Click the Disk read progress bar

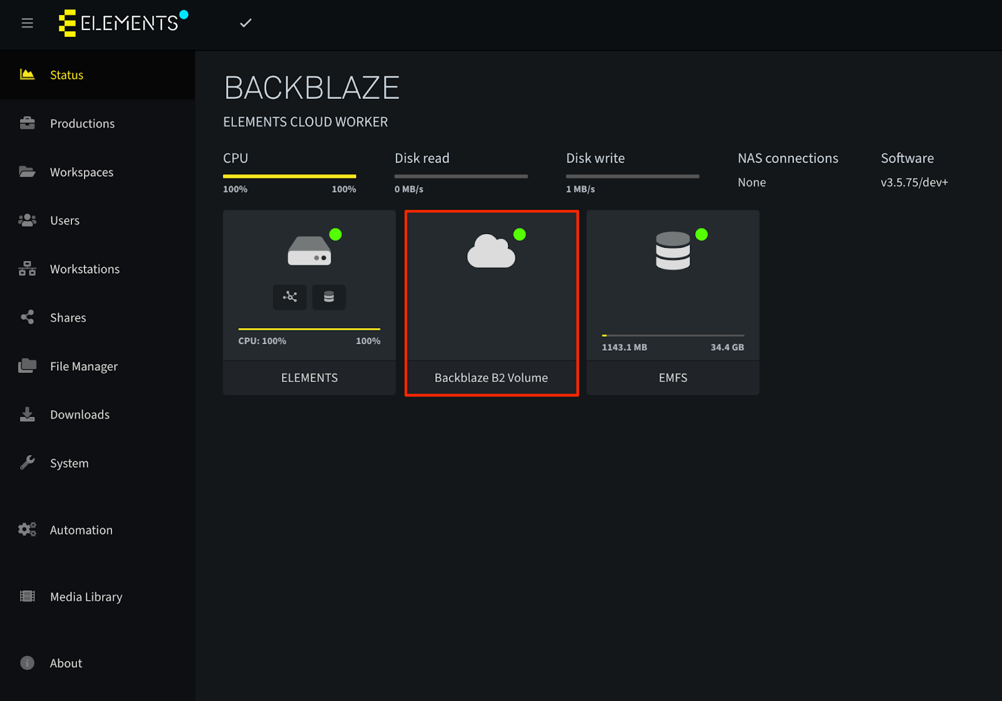(x=461, y=177)
